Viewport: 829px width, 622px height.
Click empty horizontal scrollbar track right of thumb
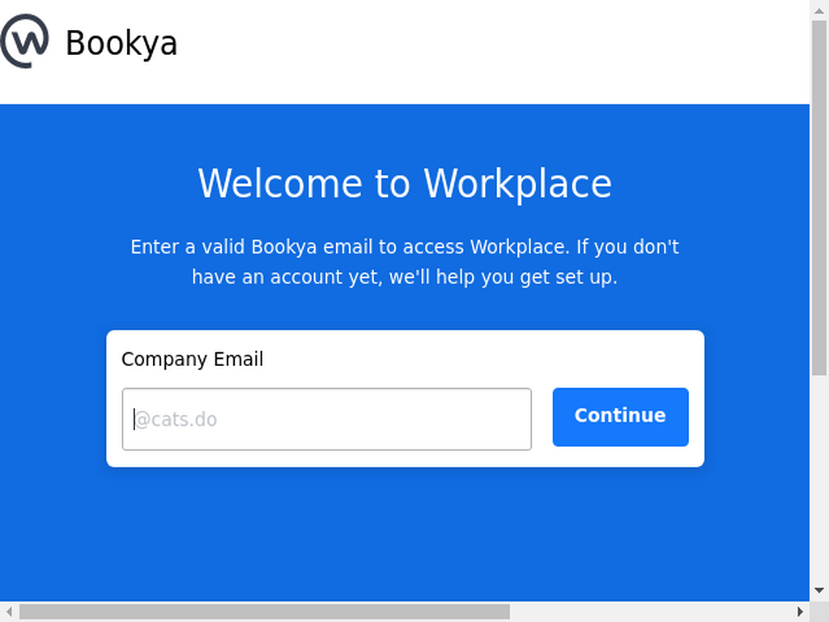650,612
